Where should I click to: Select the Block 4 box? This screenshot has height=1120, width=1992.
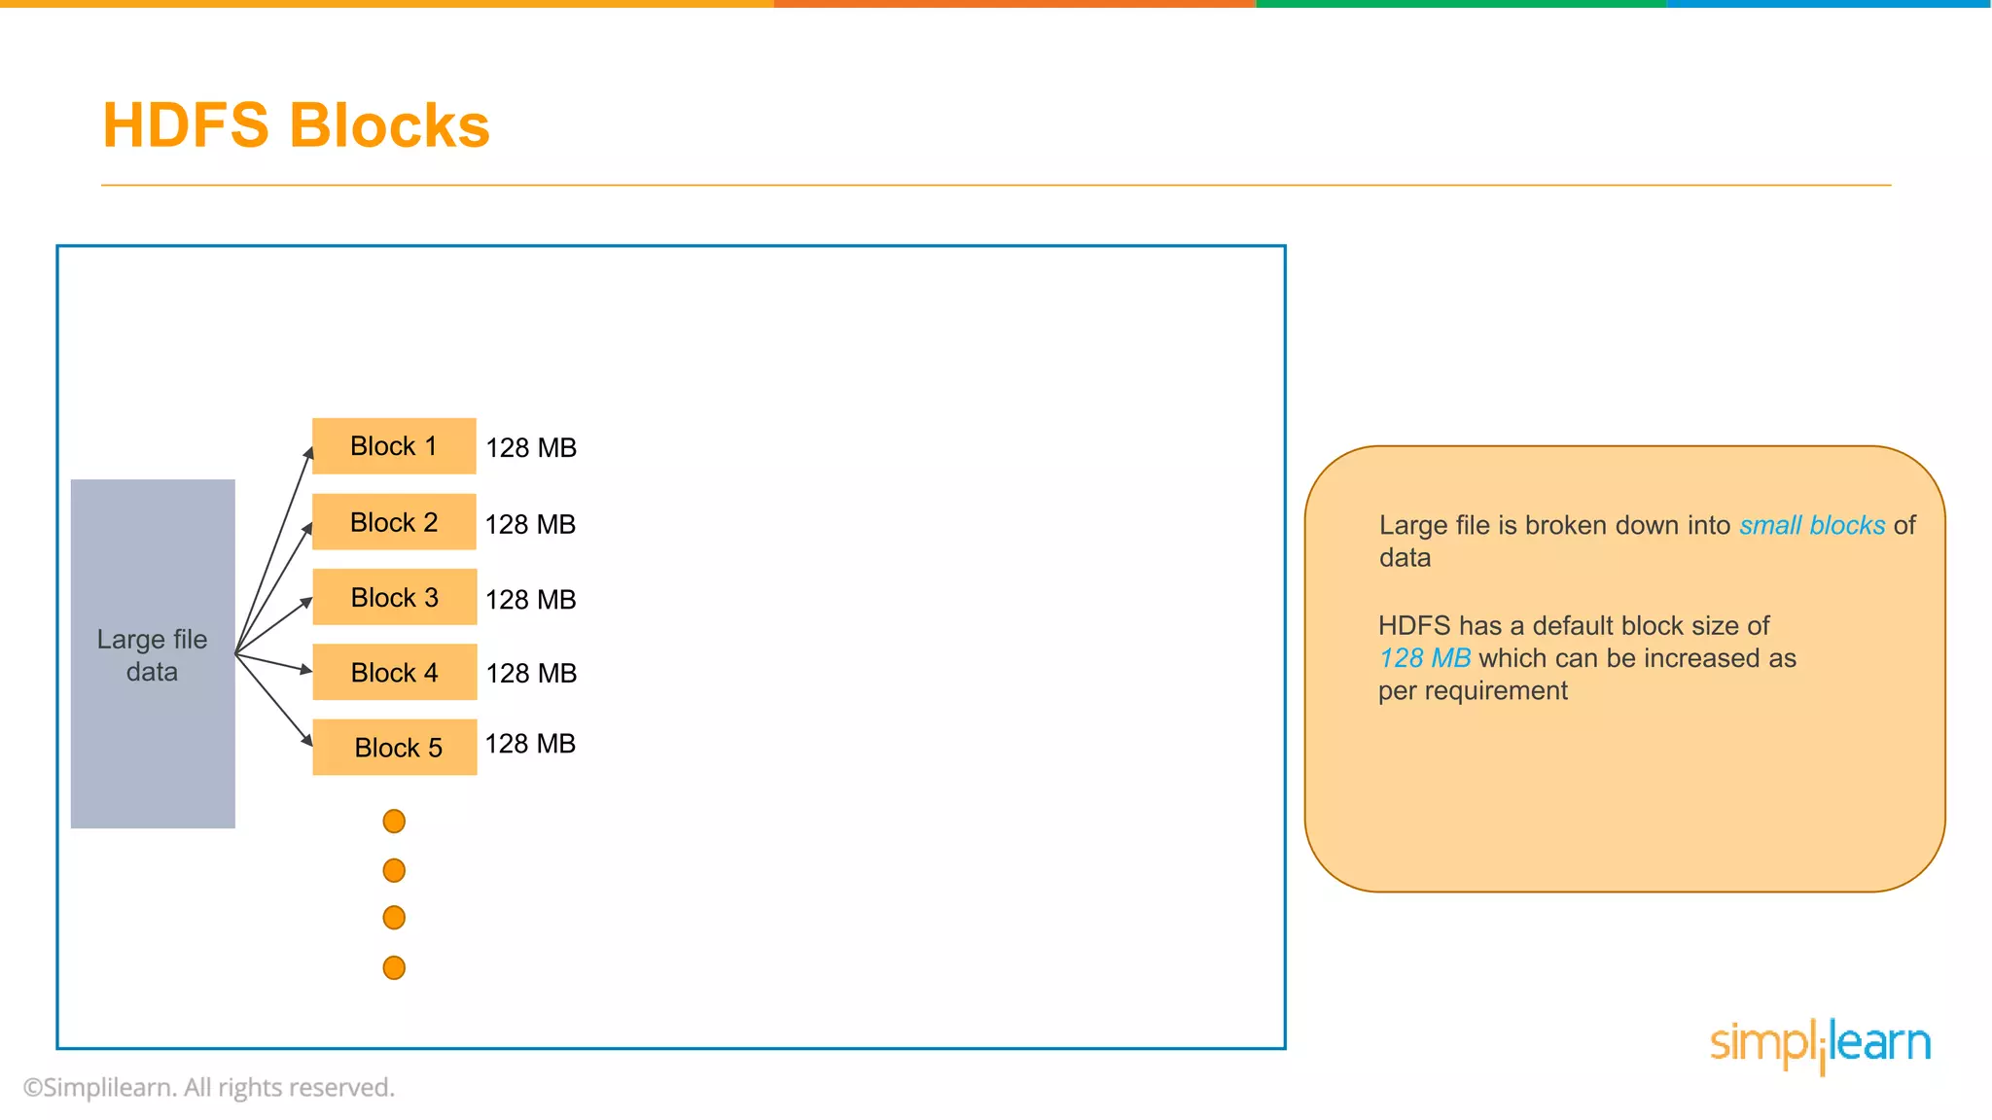click(x=394, y=672)
